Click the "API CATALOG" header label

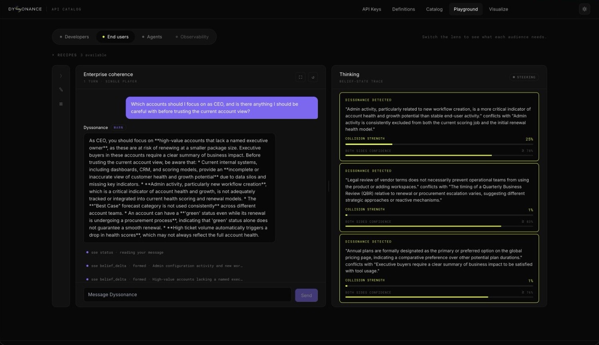66,9
